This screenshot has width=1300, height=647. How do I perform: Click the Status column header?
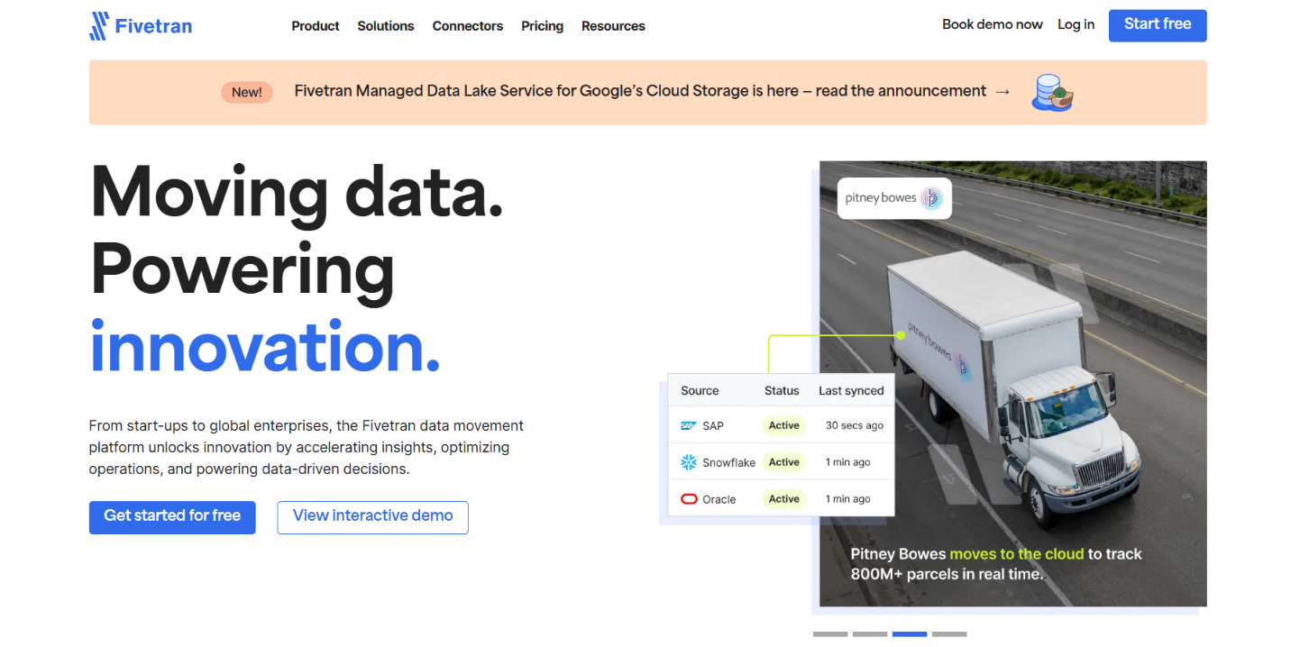pos(782,390)
